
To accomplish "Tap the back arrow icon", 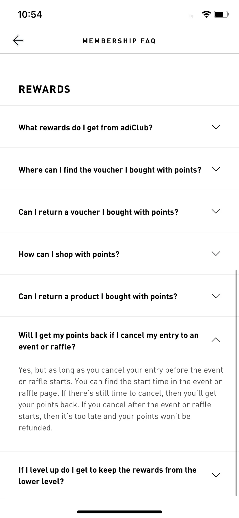I will (18, 40).
